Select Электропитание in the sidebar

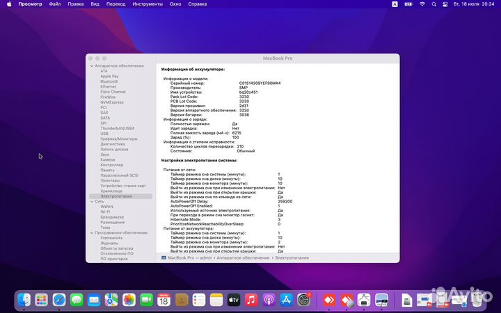[121, 196]
